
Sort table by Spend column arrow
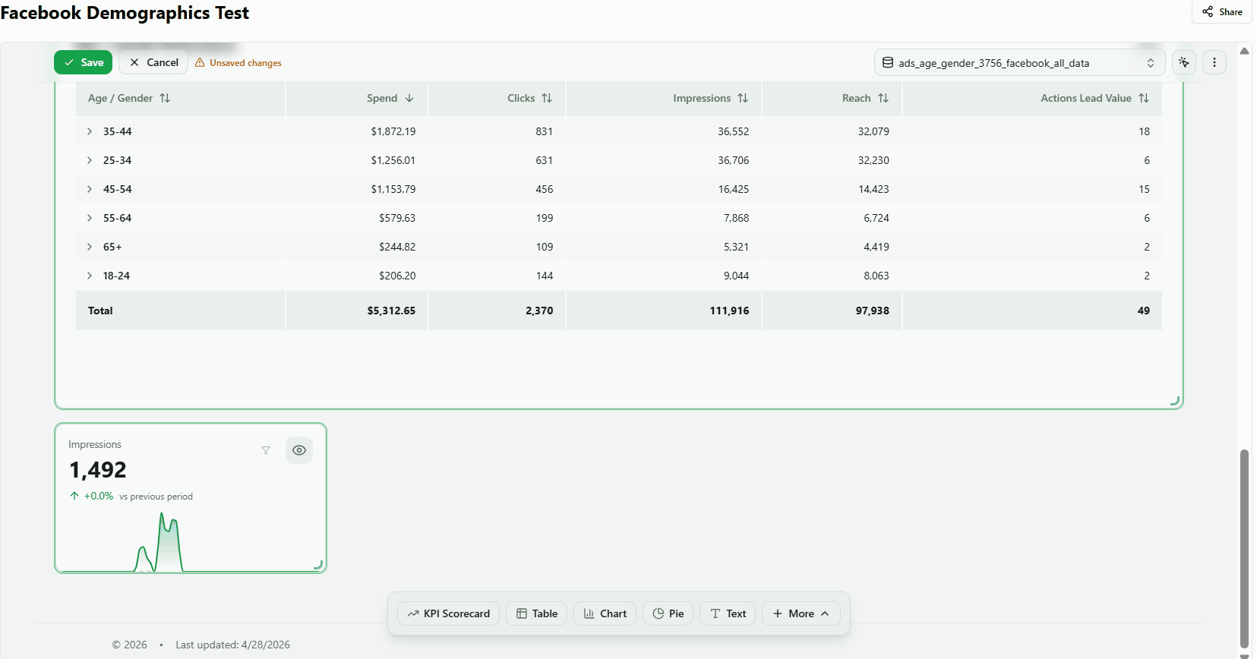point(409,98)
